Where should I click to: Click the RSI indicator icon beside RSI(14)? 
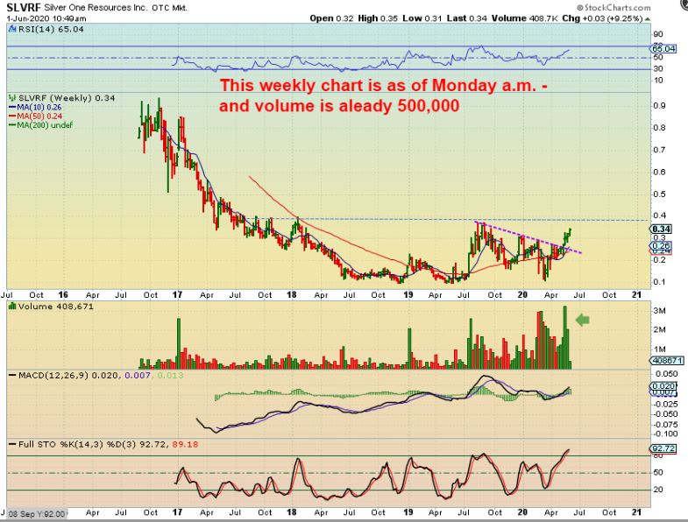pos(12,29)
